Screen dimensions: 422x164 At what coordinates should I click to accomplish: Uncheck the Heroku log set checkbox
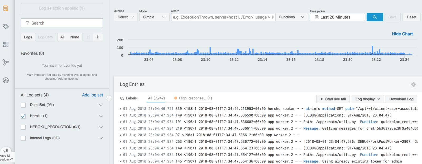[23, 116]
